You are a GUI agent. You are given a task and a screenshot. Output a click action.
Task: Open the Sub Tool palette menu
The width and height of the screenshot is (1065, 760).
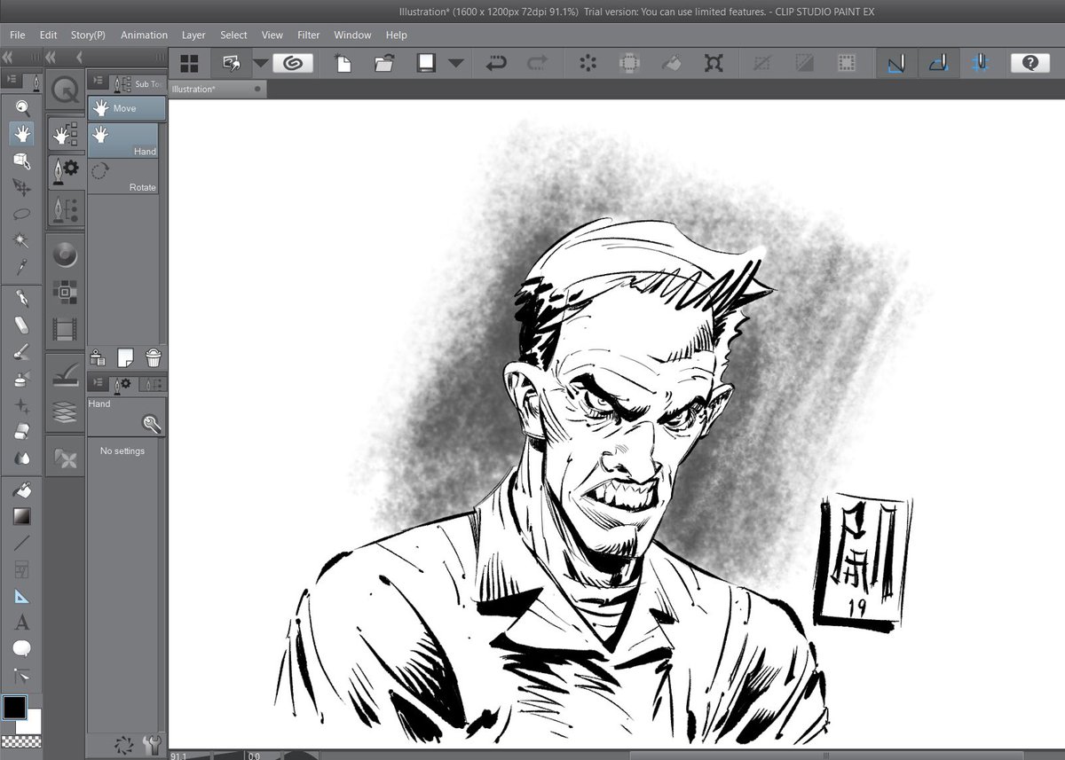98,82
